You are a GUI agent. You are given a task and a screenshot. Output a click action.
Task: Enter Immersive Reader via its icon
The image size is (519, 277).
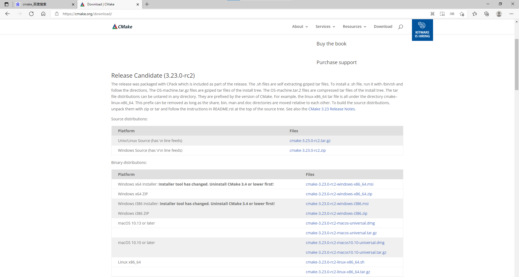pyautogui.click(x=442, y=14)
